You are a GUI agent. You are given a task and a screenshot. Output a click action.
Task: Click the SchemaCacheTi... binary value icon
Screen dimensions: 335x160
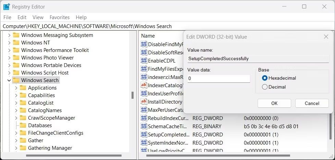(144, 126)
